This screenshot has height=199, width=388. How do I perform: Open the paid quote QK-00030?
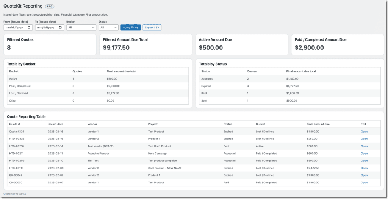[x=364, y=183]
